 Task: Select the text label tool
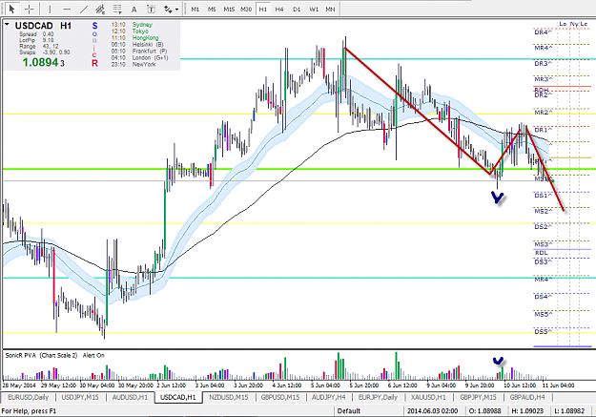[151, 9]
